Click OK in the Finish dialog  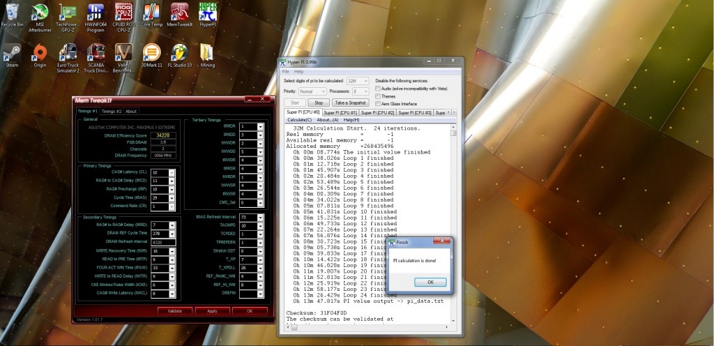point(430,283)
